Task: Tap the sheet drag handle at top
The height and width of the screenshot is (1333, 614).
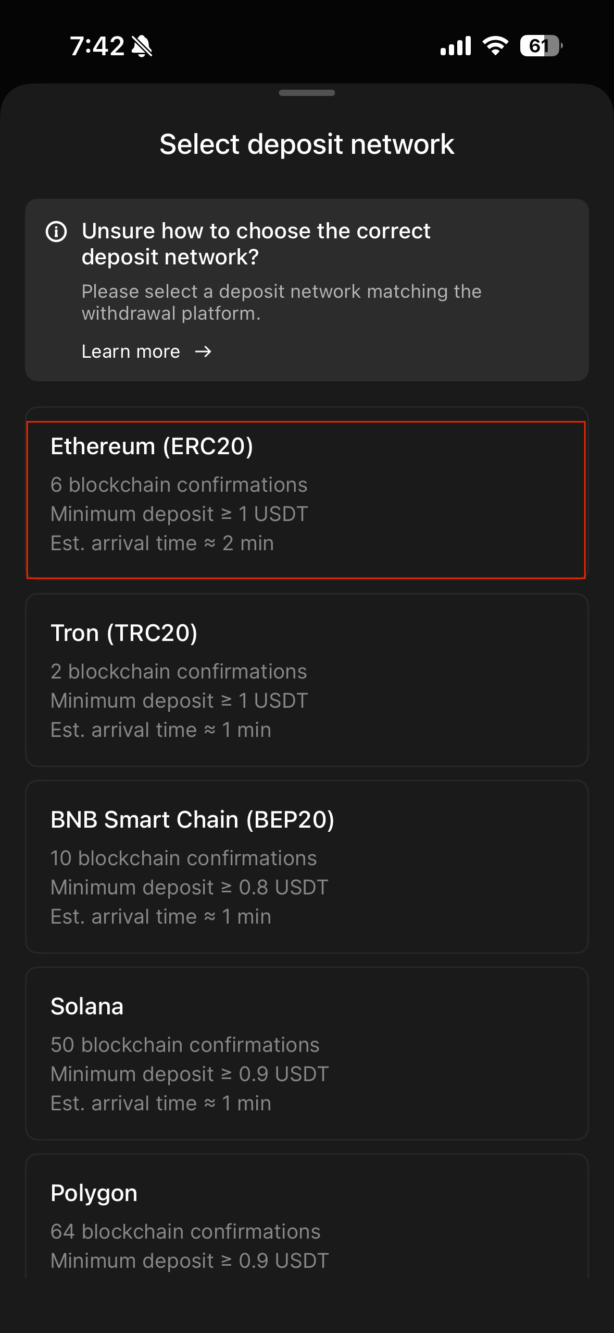Action: (x=307, y=93)
